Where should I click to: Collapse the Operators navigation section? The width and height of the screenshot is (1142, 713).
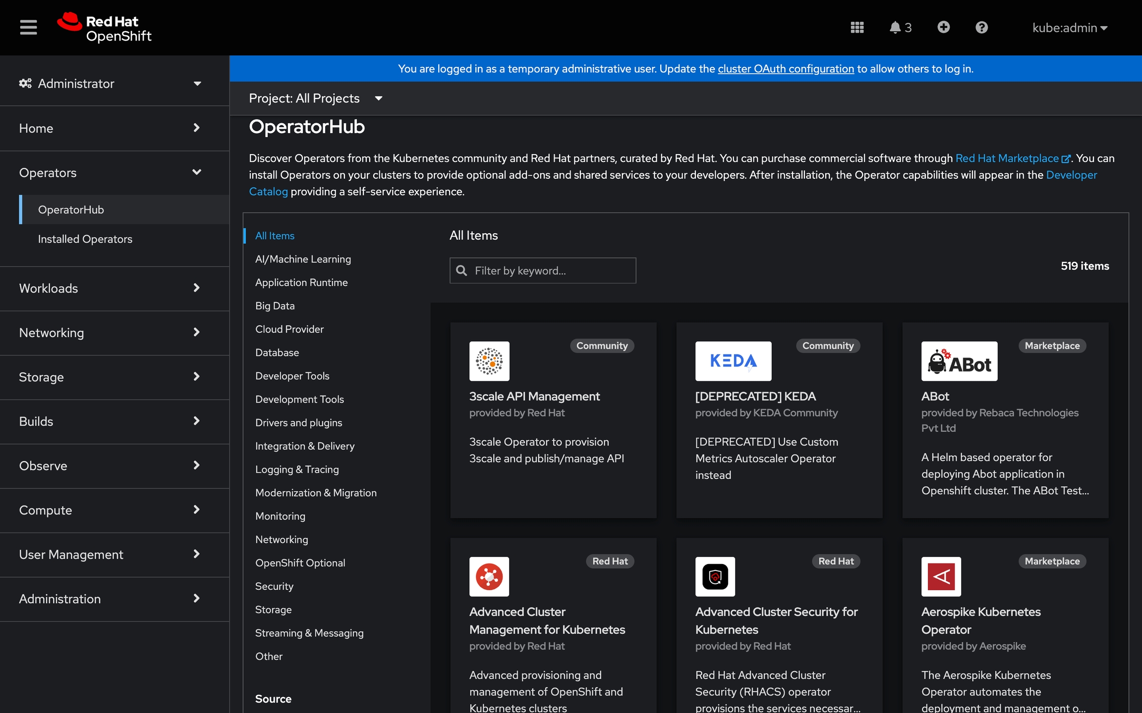tap(110, 172)
